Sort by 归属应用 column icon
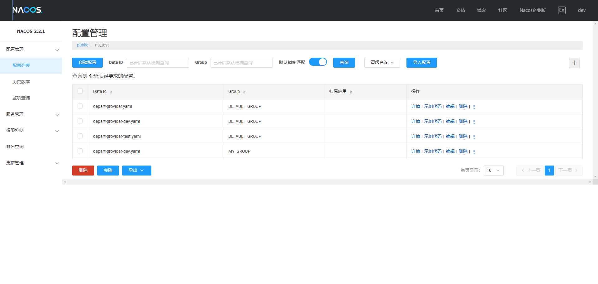This screenshot has width=598, height=284. (351, 92)
